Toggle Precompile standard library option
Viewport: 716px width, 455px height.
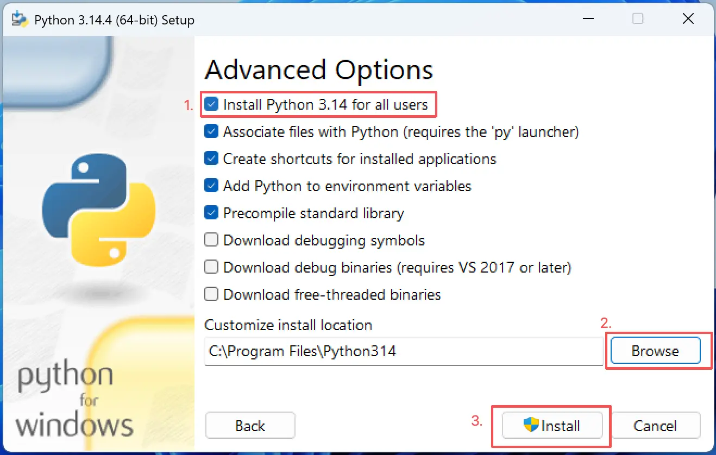pos(211,213)
